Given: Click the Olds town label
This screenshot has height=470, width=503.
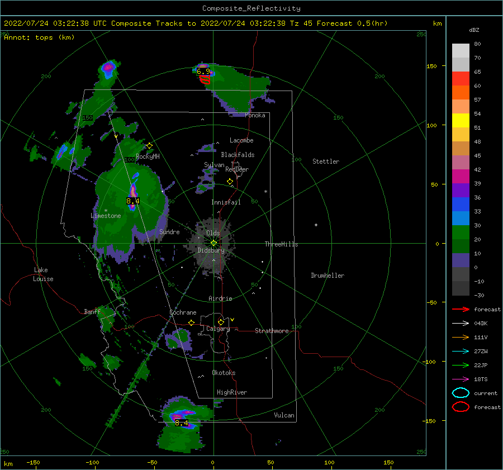Looking at the screenshot, I should (213, 233).
